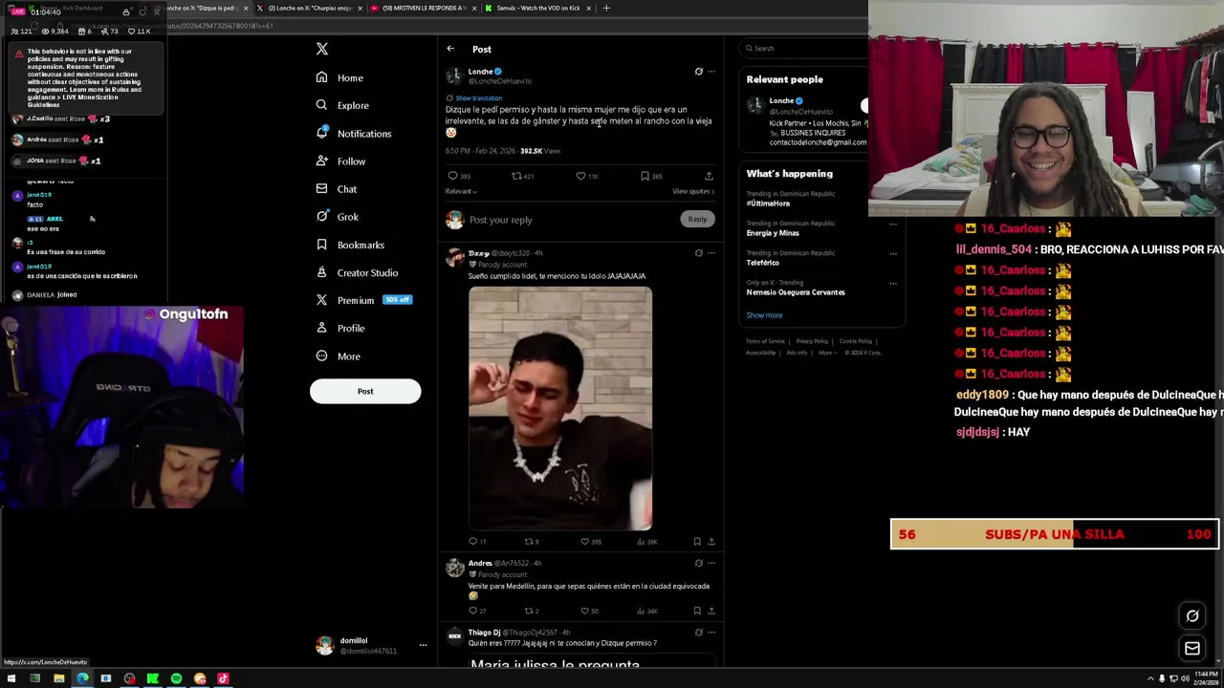The image size is (1224, 688).
Task: Expand the Relevant replies sort dropdown
Action: tap(461, 191)
